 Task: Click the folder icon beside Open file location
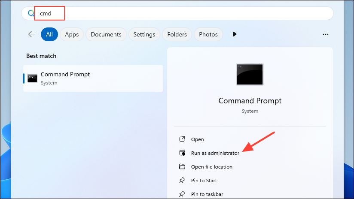(182, 166)
